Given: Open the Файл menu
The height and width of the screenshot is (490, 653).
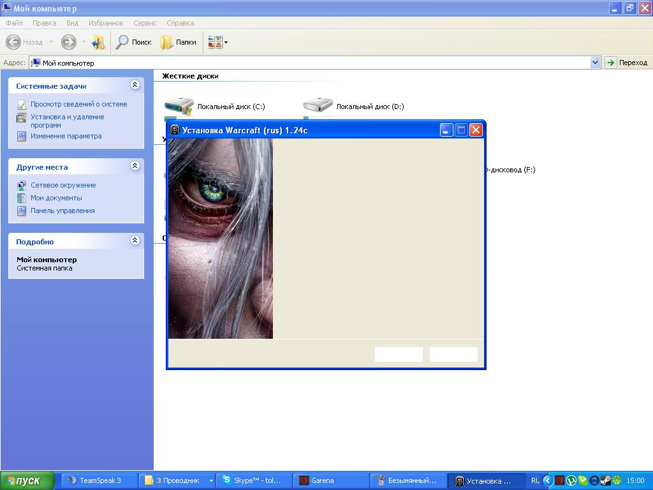Looking at the screenshot, I should 14,23.
